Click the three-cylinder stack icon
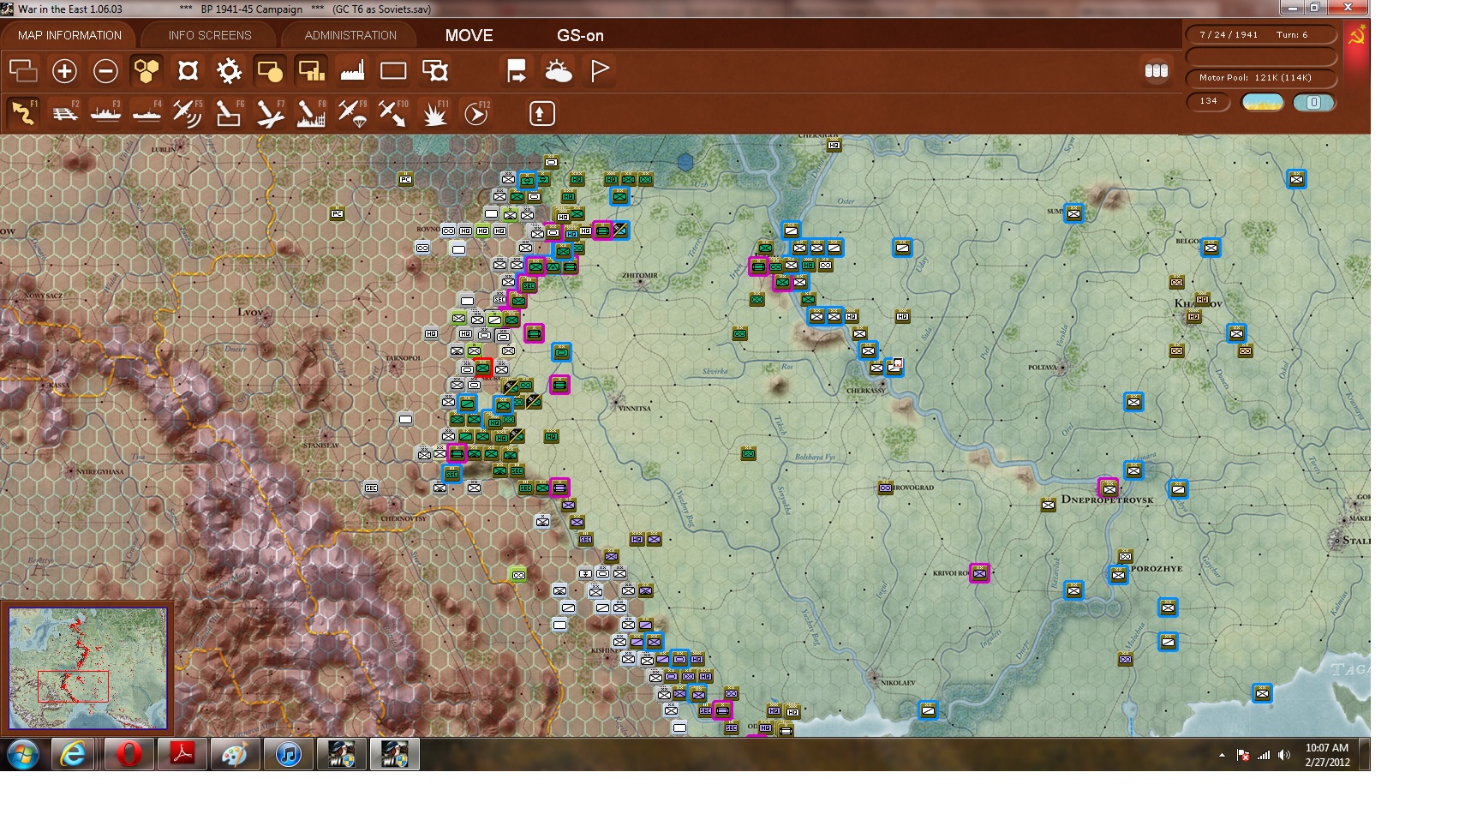 tap(1157, 70)
